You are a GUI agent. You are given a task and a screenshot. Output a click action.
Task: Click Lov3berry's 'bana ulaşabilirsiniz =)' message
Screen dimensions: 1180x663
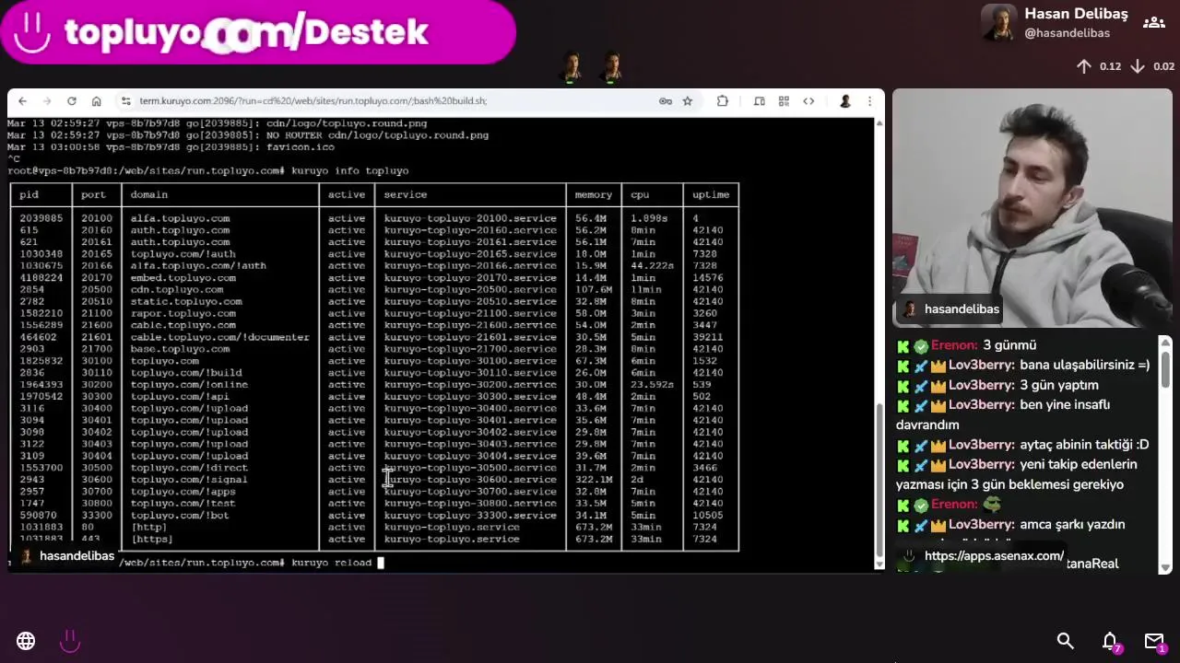pos(1085,365)
